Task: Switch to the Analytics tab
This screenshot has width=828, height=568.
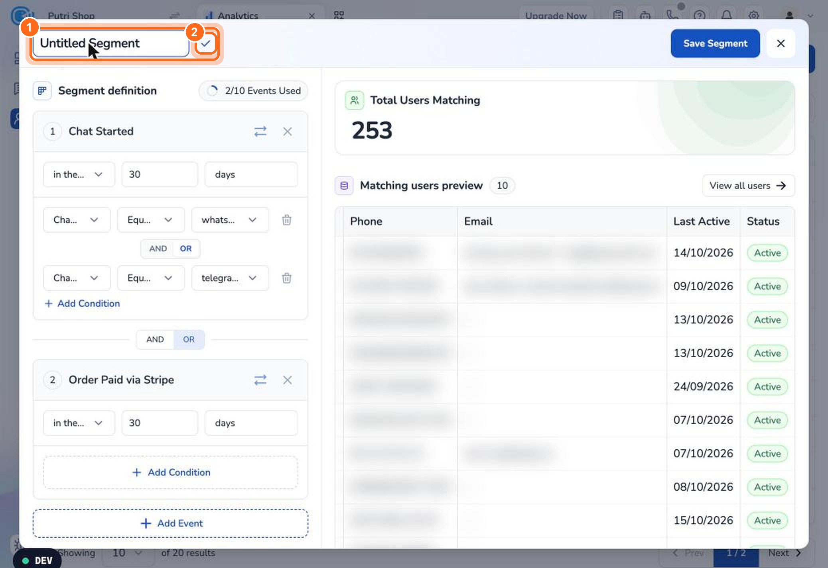Action: (x=260, y=16)
